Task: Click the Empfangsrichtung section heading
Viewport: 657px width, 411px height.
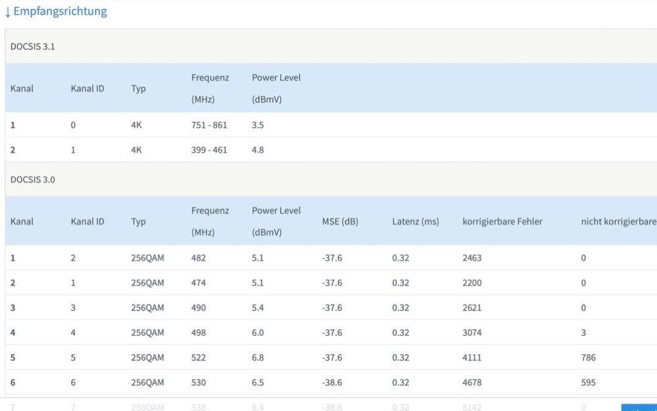Action: coord(60,11)
